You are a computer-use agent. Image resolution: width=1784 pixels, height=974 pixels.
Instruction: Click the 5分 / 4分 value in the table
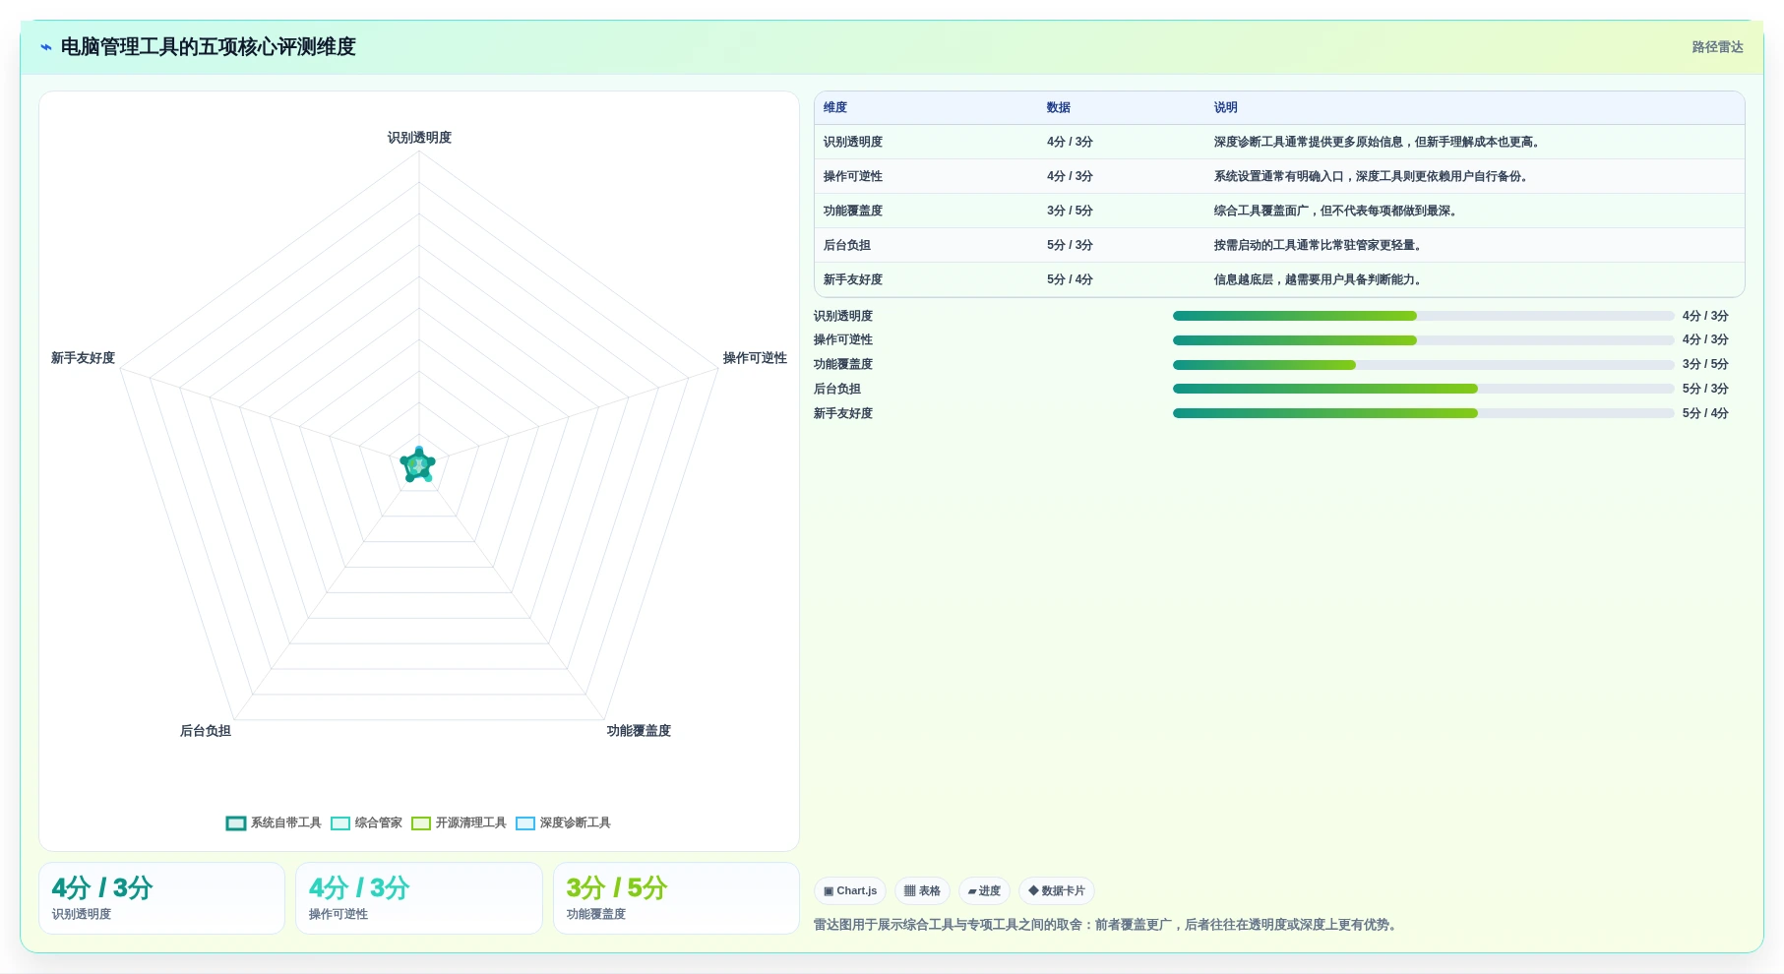point(1070,280)
